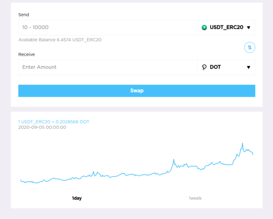
Task: Click the Polkadot DOT logo icon
Action: click(204, 67)
